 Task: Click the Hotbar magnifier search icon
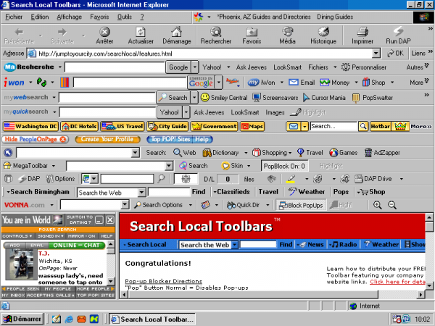(363, 126)
